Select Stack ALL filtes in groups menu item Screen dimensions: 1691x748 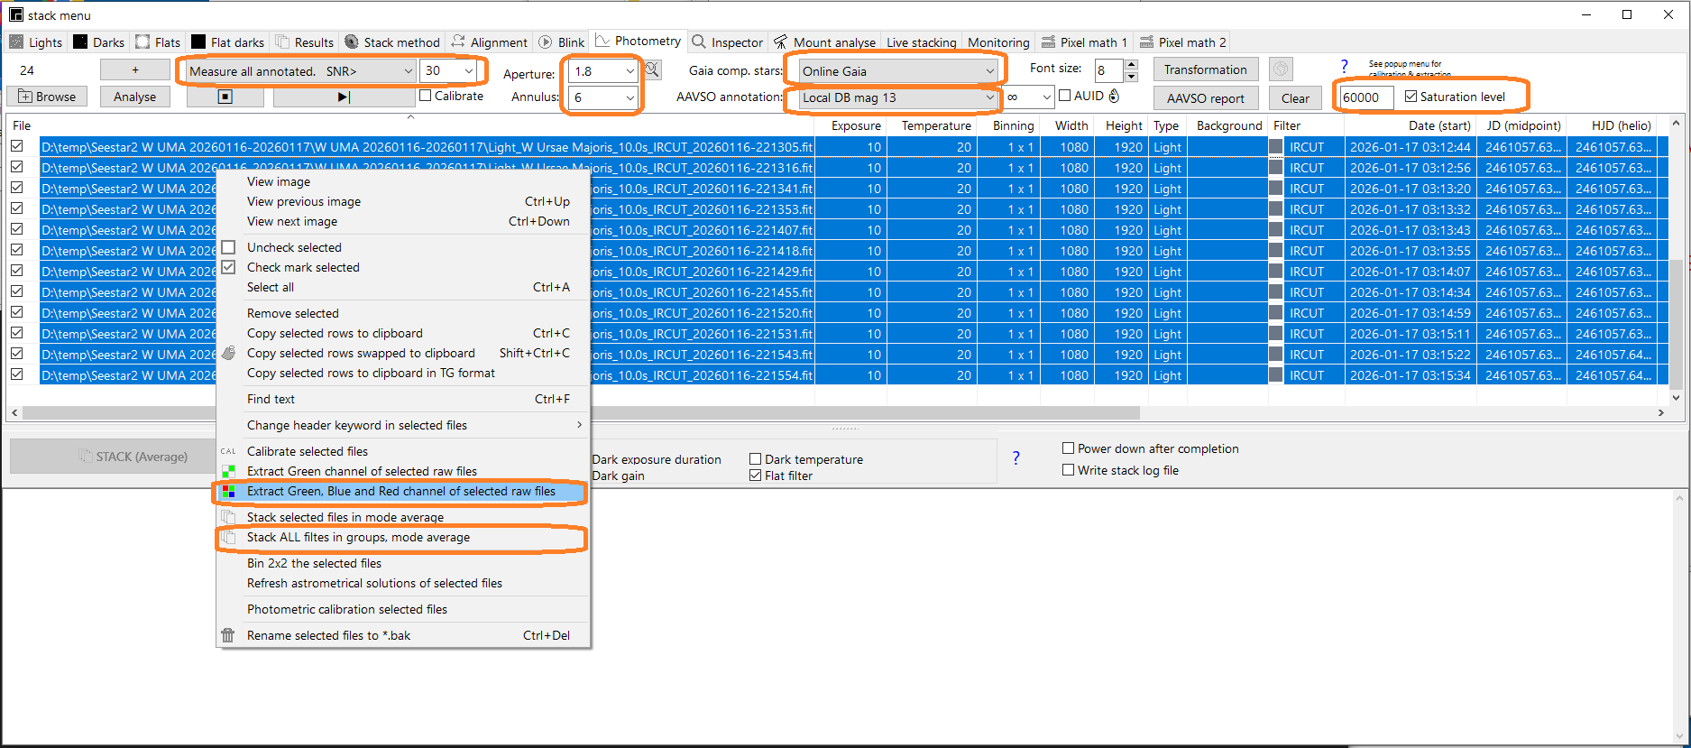(358, 538)
